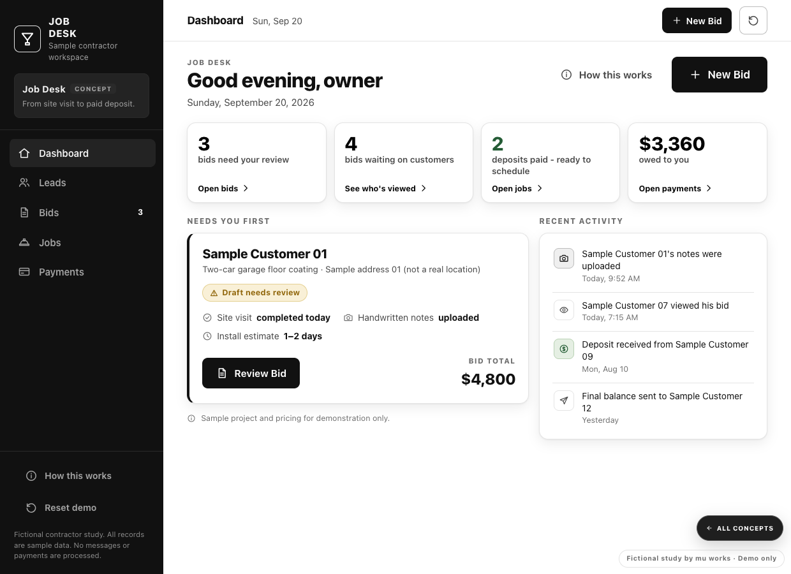This screenshot has height=574, width=791.
Task: Click the Bids count badge showing 3
Action: (140, 212)
